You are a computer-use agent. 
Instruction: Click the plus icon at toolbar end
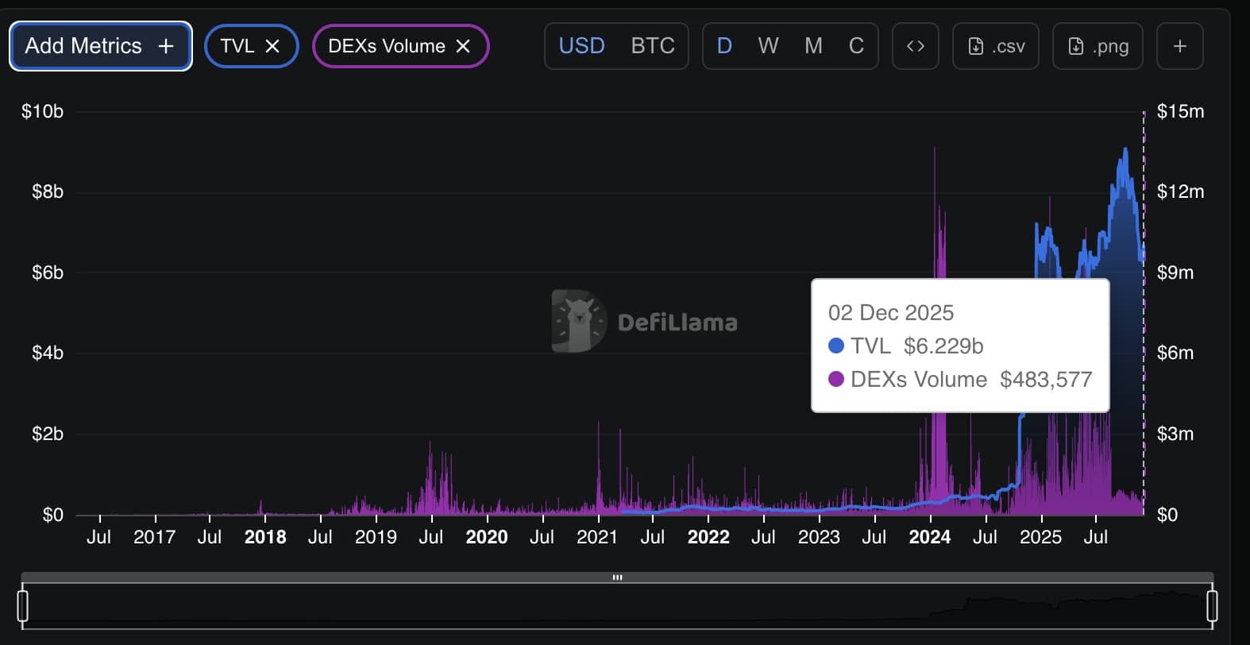coord(1179,46)
